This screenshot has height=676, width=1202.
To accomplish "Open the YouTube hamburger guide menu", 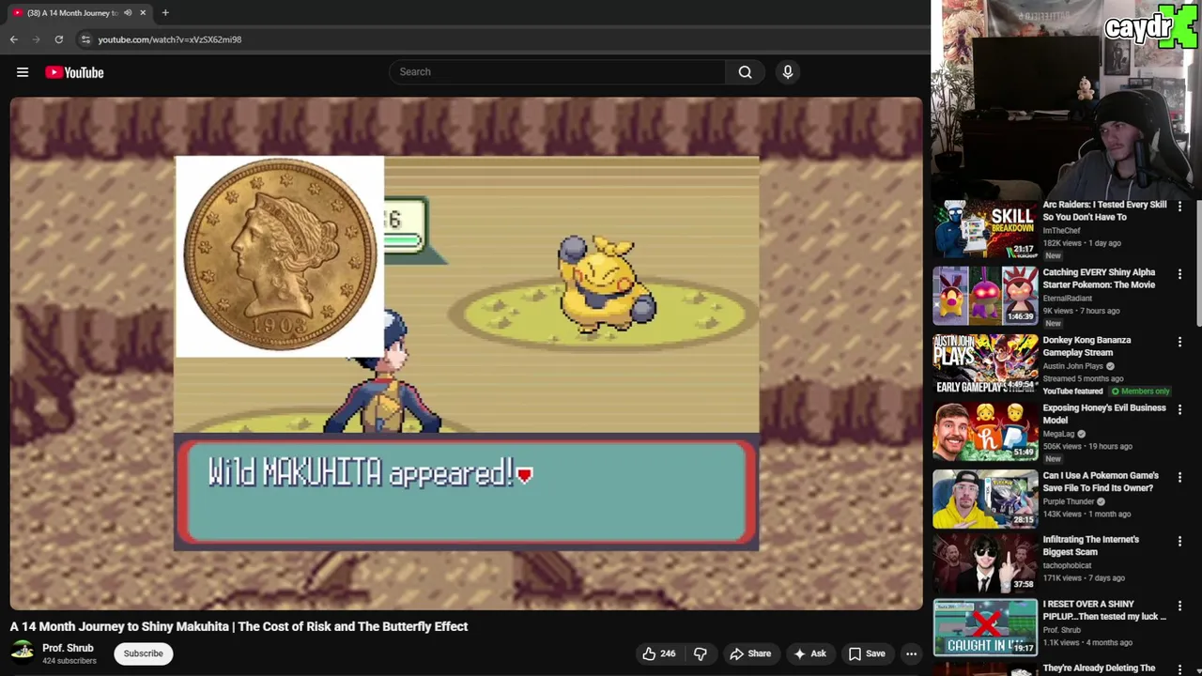I will coord(23,72).
